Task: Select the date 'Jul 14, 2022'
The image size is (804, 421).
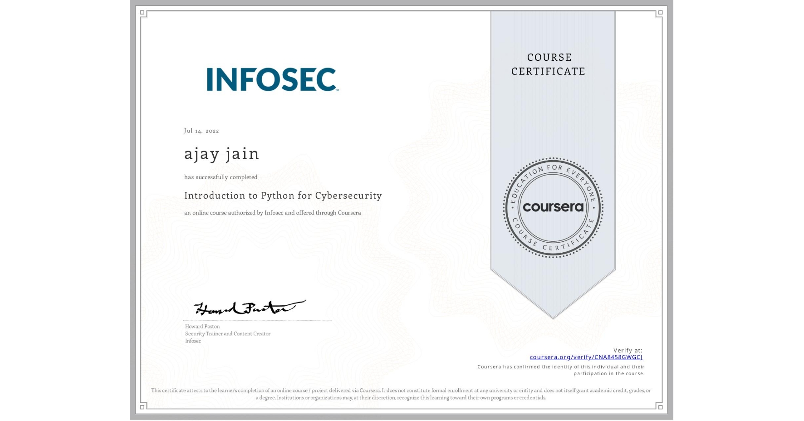Action: click(201, 131)
